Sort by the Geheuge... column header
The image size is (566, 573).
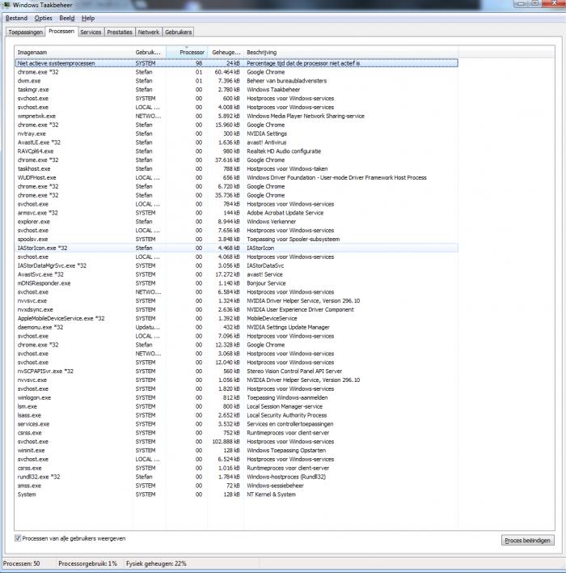[226, 53]
